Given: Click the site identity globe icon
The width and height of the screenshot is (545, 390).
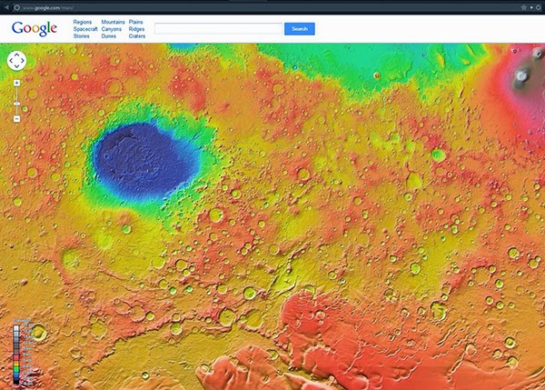Looking at the screenshot, I should click(16, 7).
